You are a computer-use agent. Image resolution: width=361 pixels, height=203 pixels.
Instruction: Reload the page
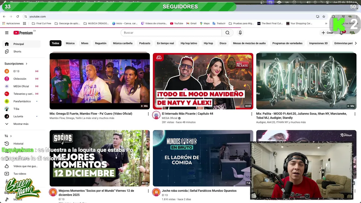click(x=17, y=17)
